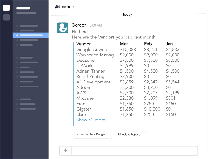Viewport: 208px width, 159px height.
Task: Click the Vendor column header
Action: (84, 44)
